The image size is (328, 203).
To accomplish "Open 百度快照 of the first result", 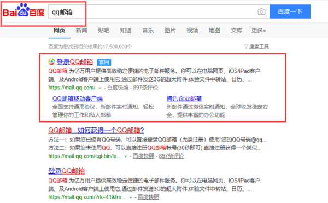I will [x=118, y=88].
